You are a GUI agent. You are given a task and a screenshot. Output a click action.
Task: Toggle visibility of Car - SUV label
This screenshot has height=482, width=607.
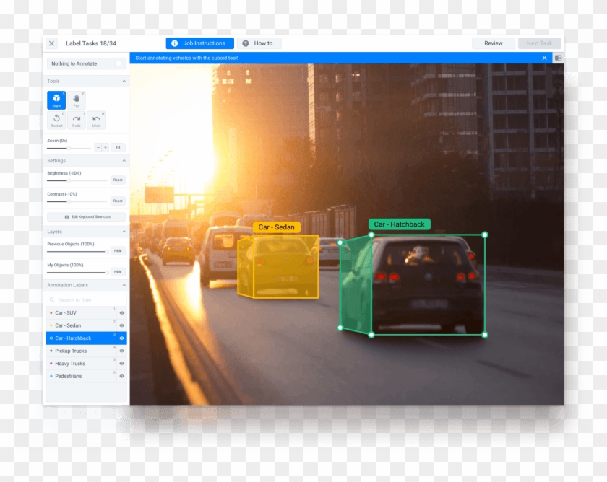pos(121,313)
